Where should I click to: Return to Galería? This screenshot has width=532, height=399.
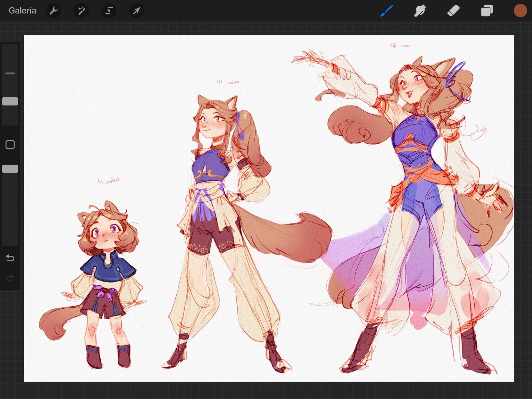[22, 11]
